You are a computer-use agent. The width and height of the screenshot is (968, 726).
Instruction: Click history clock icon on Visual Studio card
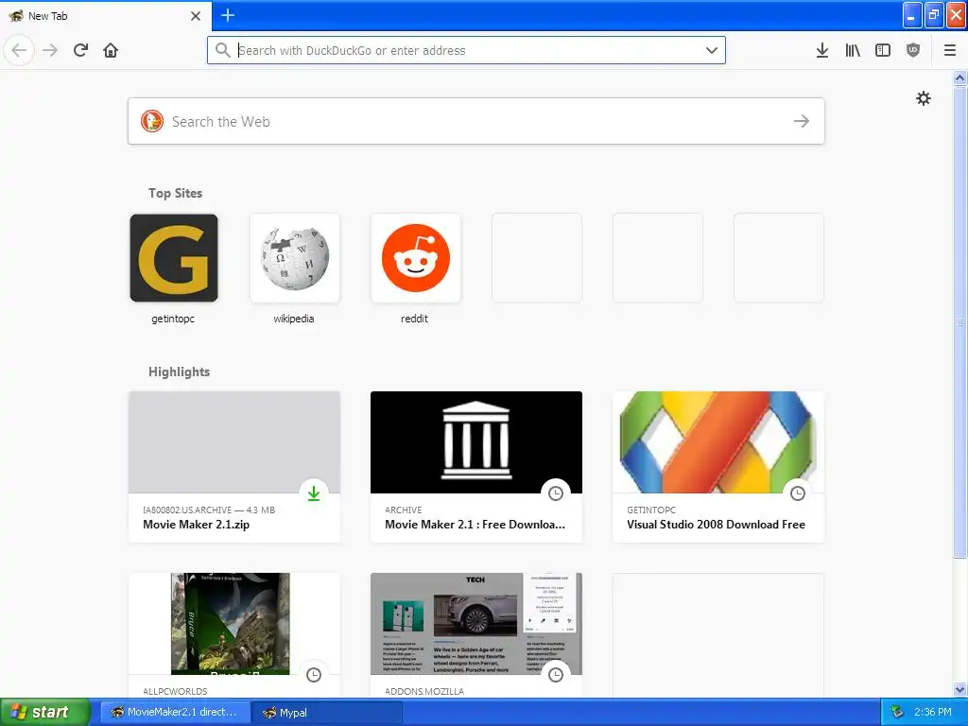click(x=798, y=493)
